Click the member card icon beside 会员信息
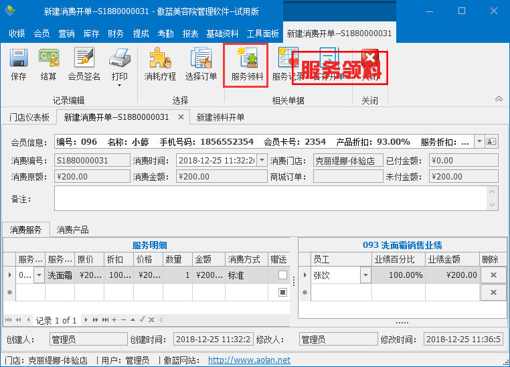Viewport: 510px width, 367px height. click(x=492, y=142)
